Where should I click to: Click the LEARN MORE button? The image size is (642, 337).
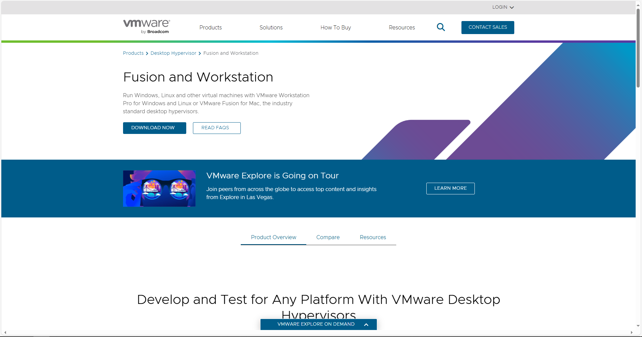tap(450, 188)
